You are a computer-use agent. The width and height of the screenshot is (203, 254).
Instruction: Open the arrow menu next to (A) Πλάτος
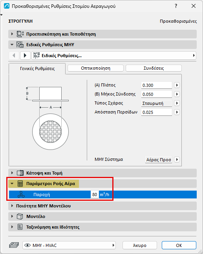pos(177,85)
